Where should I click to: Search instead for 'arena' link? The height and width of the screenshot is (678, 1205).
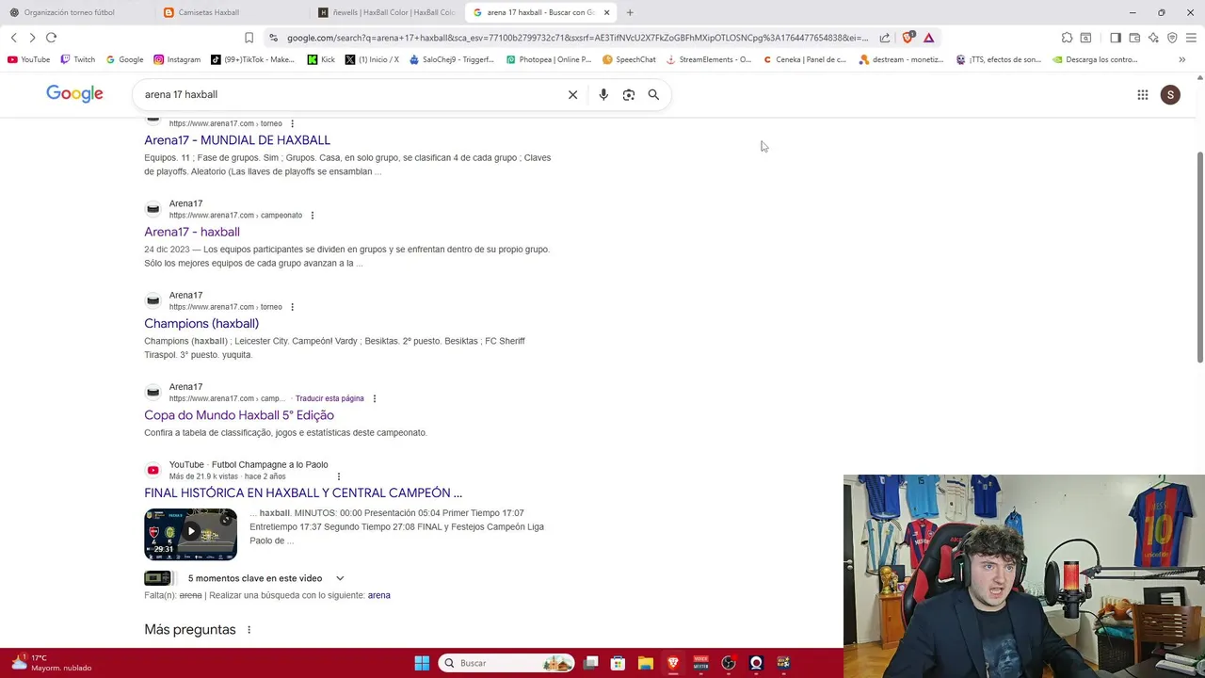point(378,595)
